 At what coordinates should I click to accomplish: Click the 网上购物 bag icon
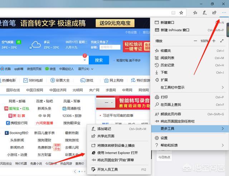tap(106, 80)
